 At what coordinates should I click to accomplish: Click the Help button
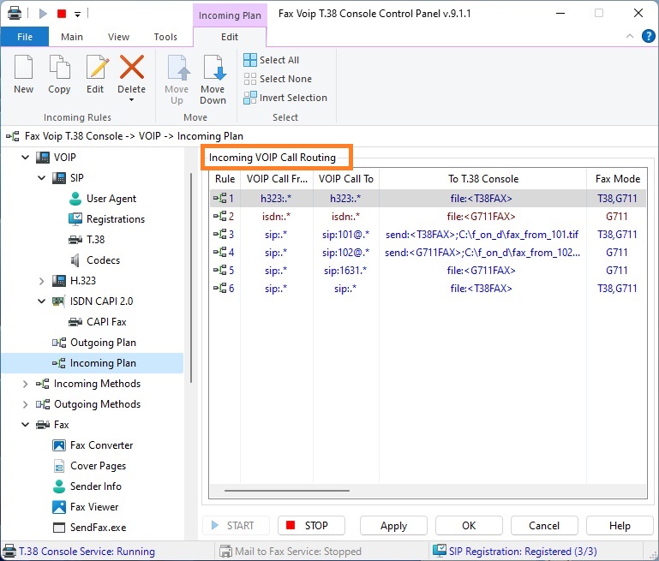point(620,526)
